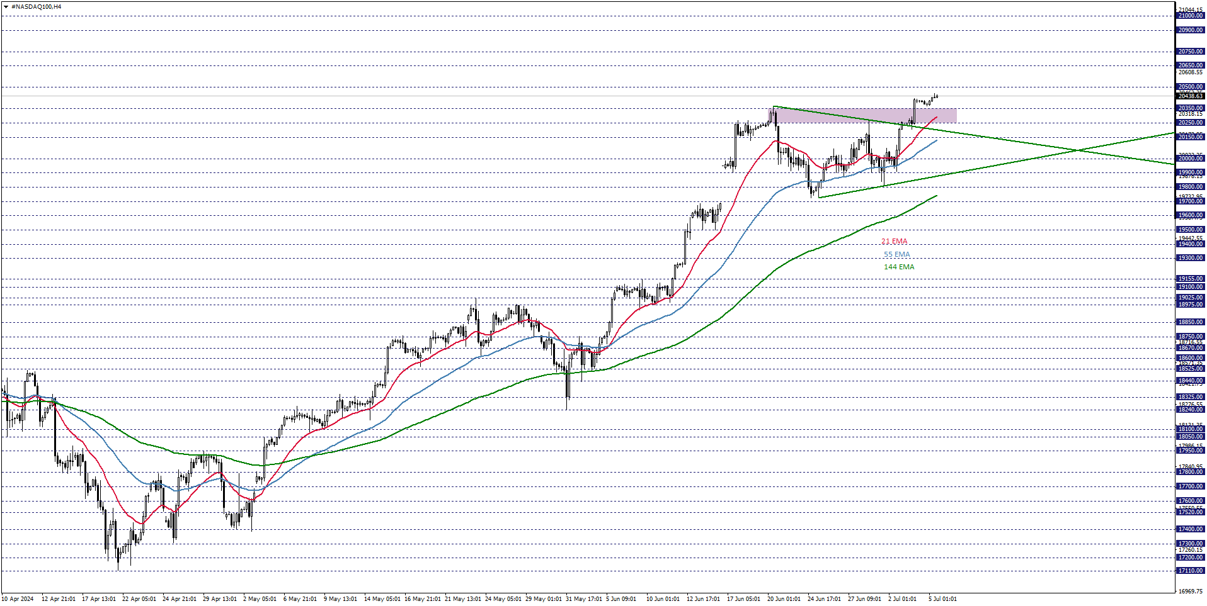Image resolution: width=1207 pixels, height=606 pixels.
Task: Click the 17 Jun 05:01 time label
Action: pyautogui.click(x=743, y=599)
